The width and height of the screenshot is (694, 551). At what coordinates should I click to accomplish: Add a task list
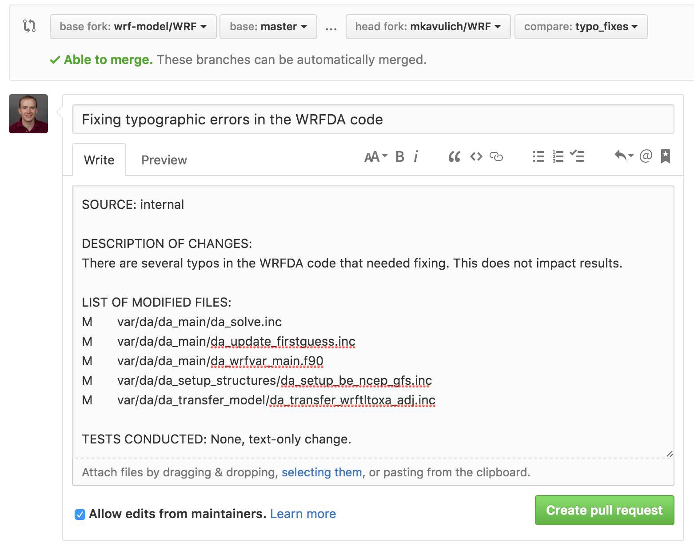point(577,156)
